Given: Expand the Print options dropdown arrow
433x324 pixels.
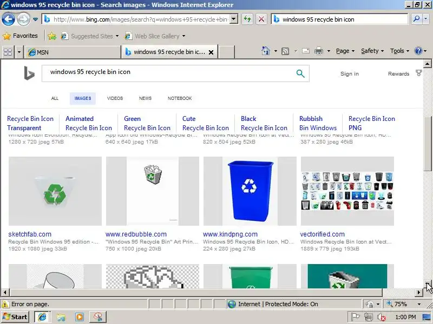Looking at the screenshot, I should pos(329,51).
